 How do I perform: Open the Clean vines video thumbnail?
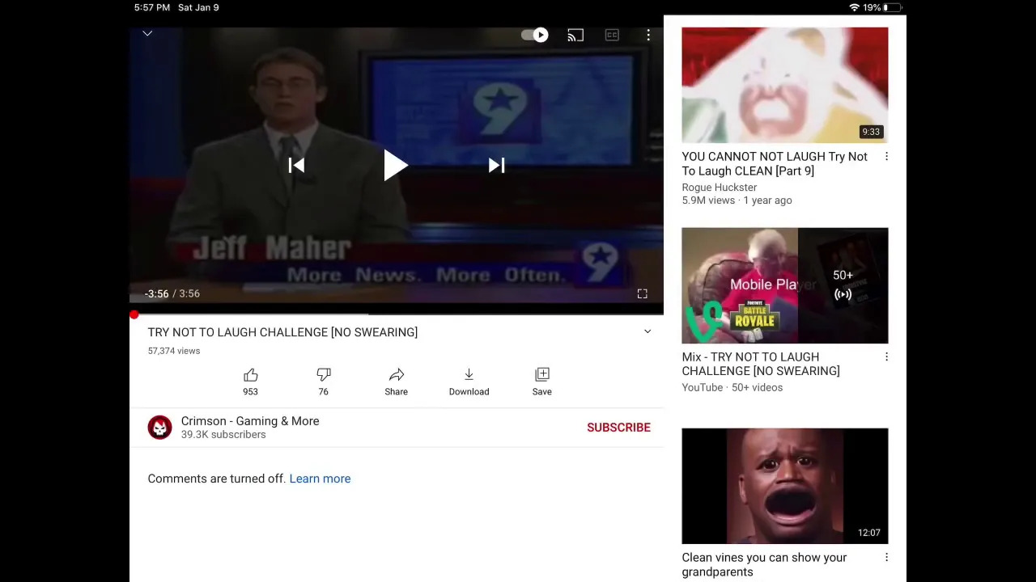784,486
